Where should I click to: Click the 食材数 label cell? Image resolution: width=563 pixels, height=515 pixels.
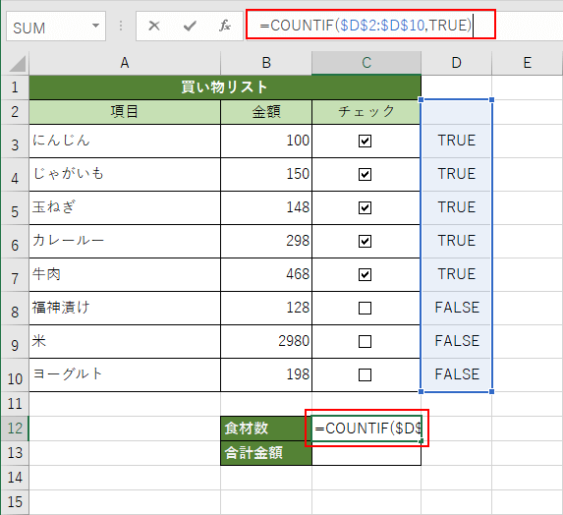click(x=266, y=429)
